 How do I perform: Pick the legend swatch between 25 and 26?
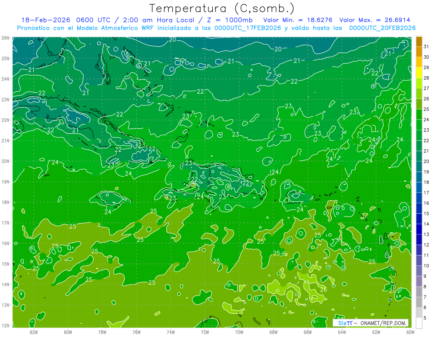(x=419, y=104)
